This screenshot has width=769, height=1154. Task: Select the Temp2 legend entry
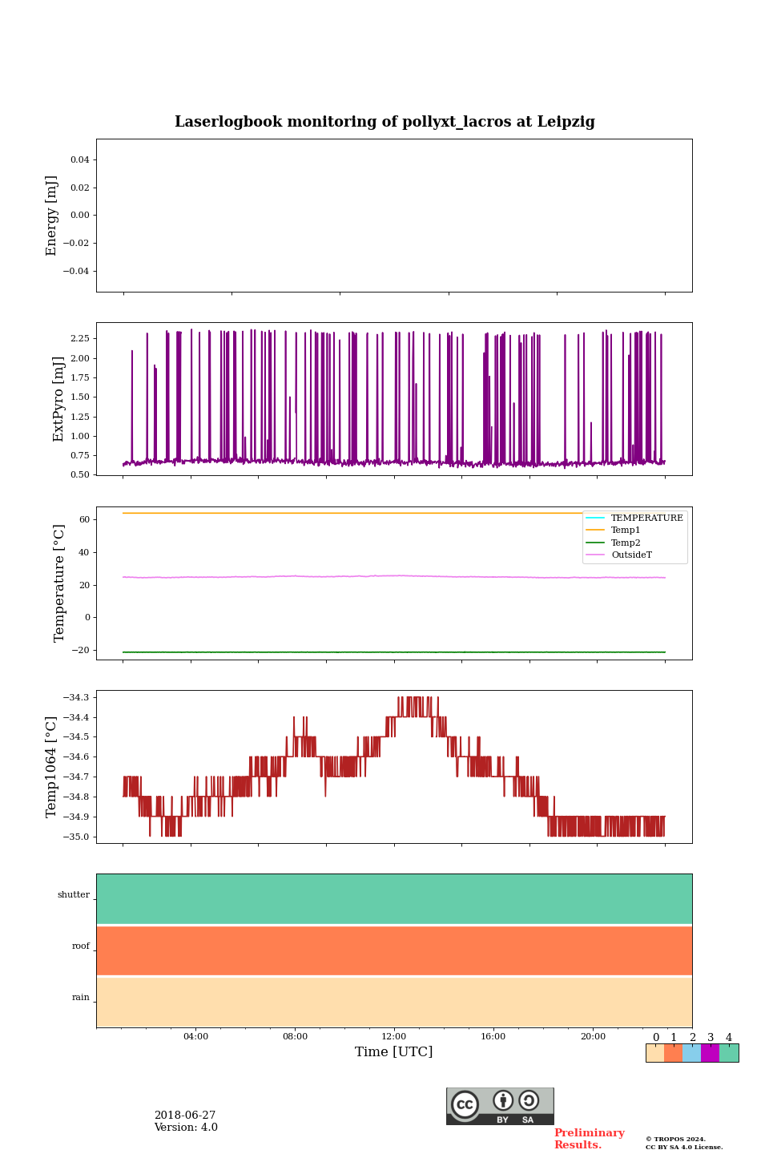click(614, 543)
